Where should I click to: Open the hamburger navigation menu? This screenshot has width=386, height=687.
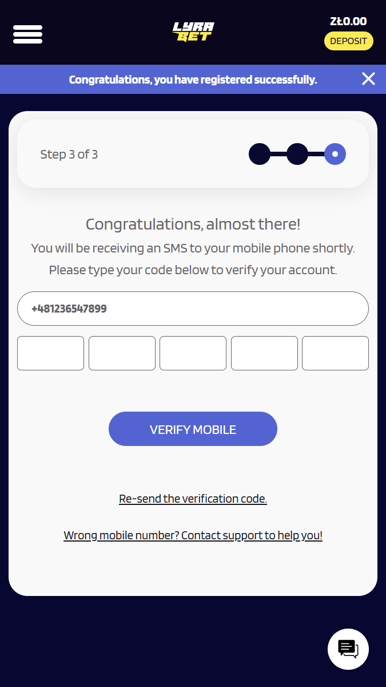pos(27,34)
